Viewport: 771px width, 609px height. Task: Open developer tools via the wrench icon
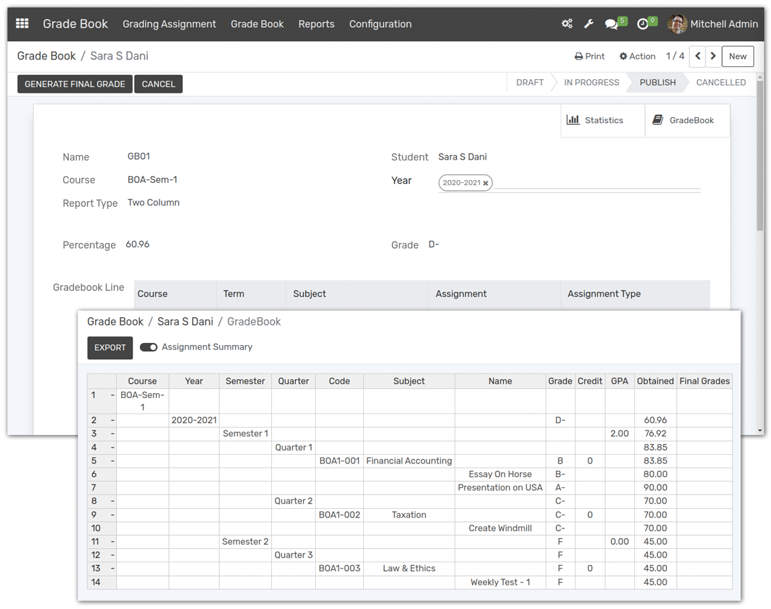pos(588,23)
